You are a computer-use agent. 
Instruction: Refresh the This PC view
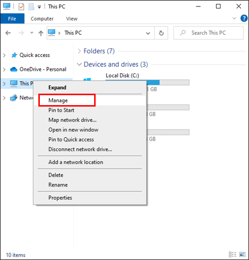click(161, 33)
